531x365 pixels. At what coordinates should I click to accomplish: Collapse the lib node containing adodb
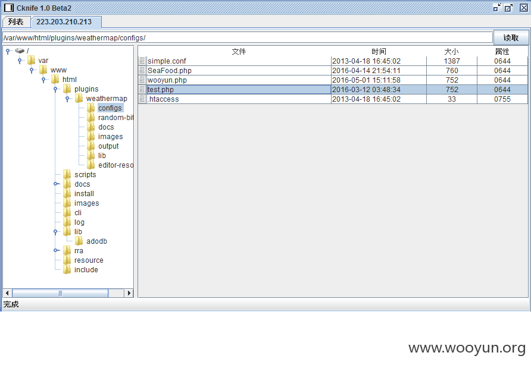(55, 232)
